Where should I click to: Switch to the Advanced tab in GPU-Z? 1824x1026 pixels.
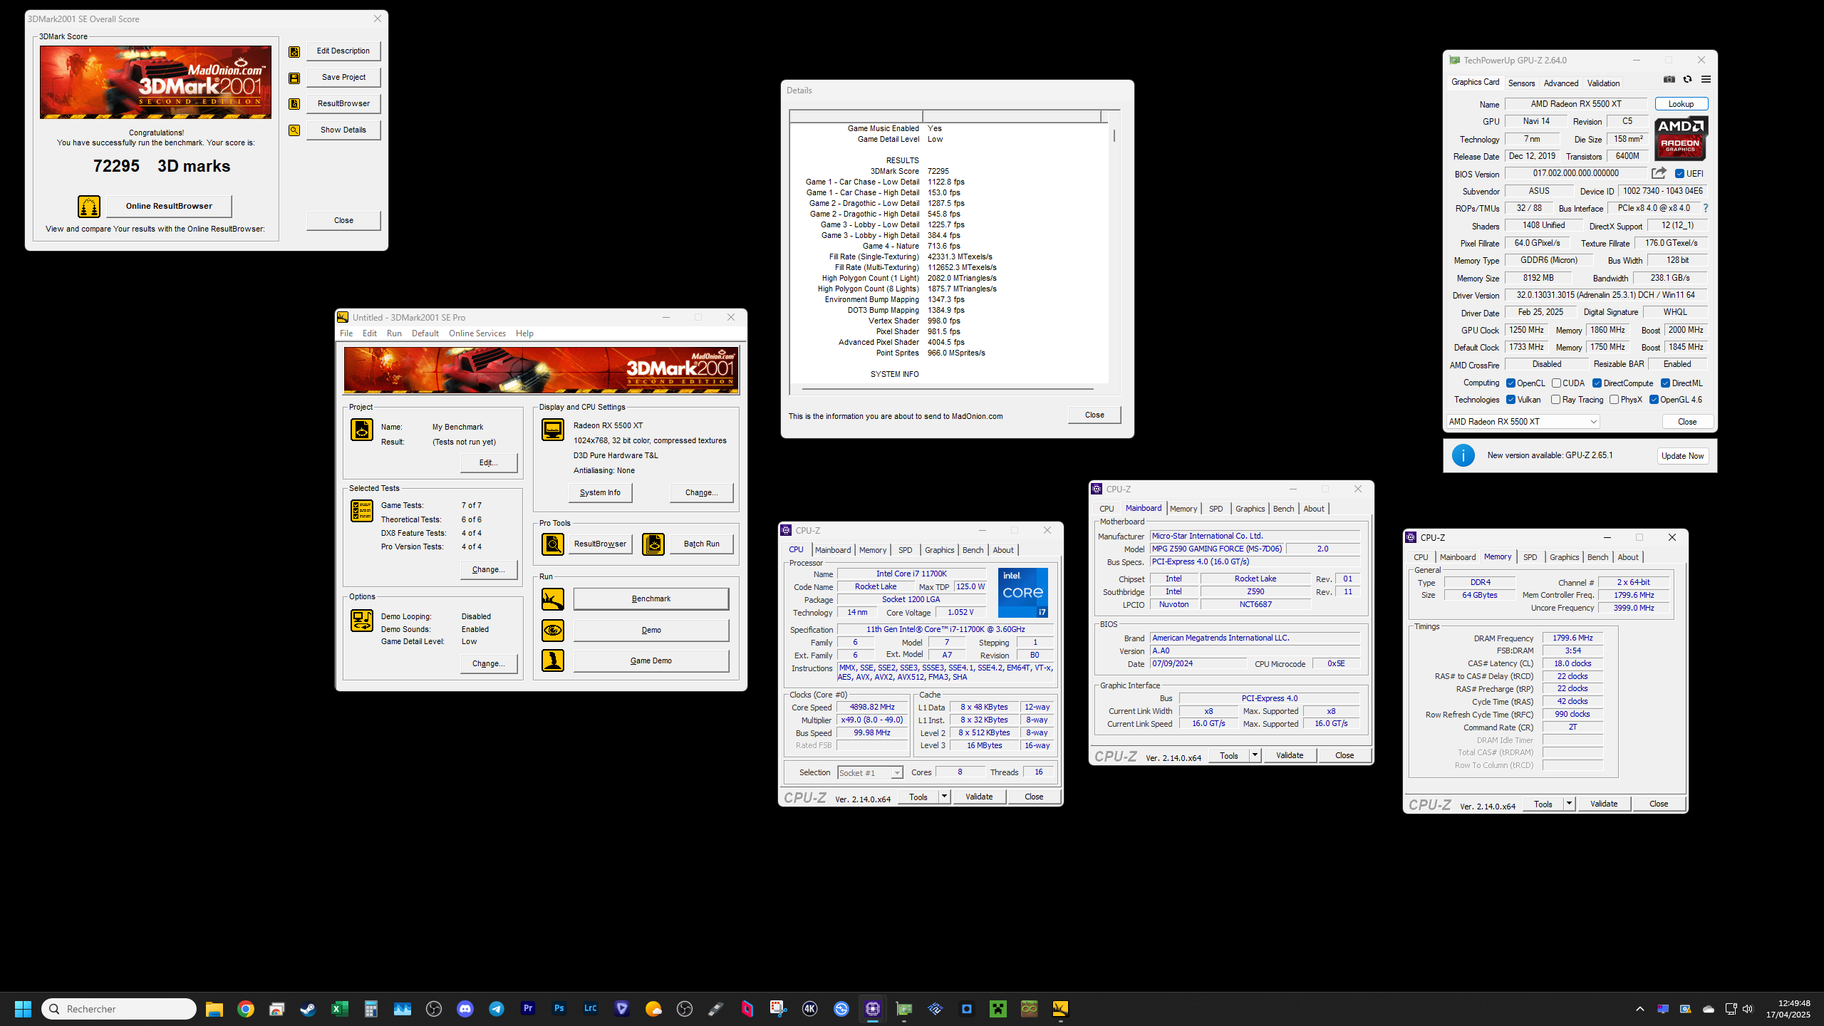pyautogui.click(x=1561, y=83)
